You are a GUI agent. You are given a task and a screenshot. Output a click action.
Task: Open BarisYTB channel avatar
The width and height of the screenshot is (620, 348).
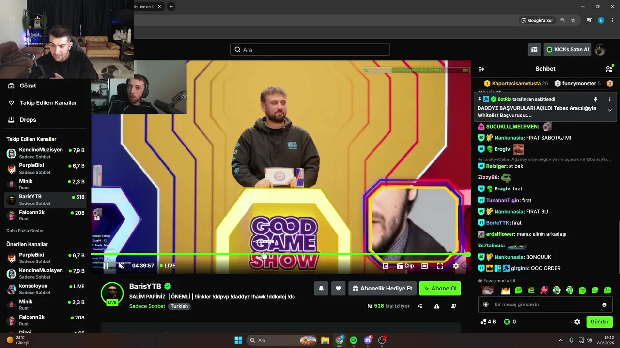coord(112,293)
